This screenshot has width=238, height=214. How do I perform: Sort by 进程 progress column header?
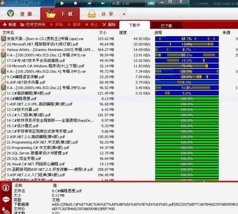coord(158,33)
